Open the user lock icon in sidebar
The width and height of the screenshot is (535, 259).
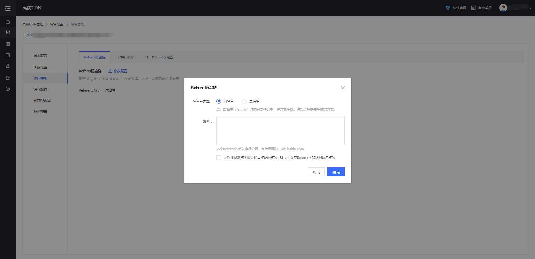(x=8, y=66)
